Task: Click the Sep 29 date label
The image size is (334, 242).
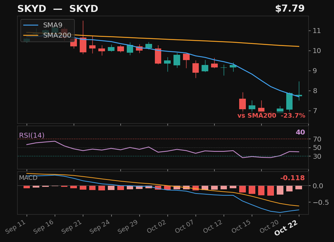Action: click(x=128, y=227)
